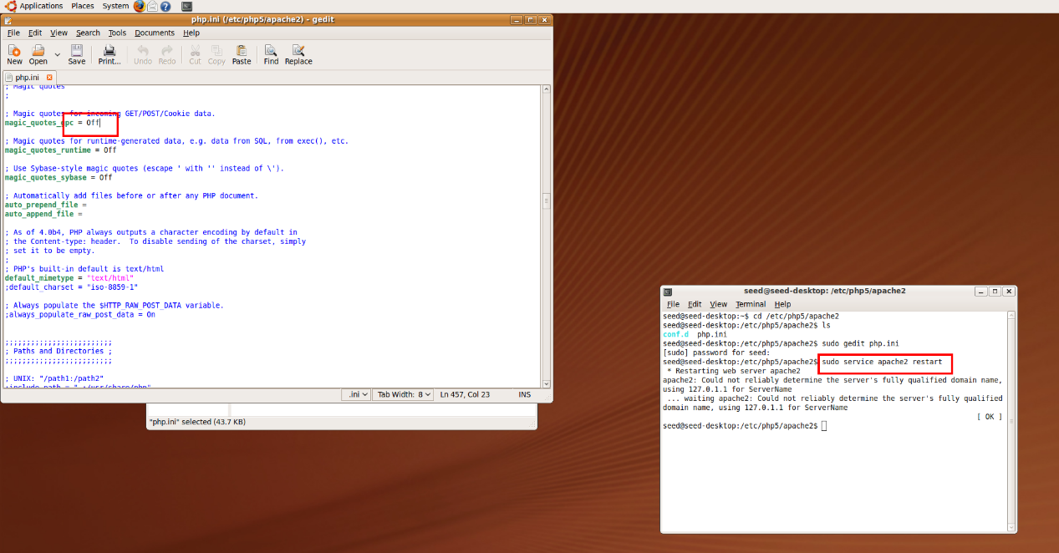Place cursor at the terminal prompt

pyautogui.click(x=824, y=426)
